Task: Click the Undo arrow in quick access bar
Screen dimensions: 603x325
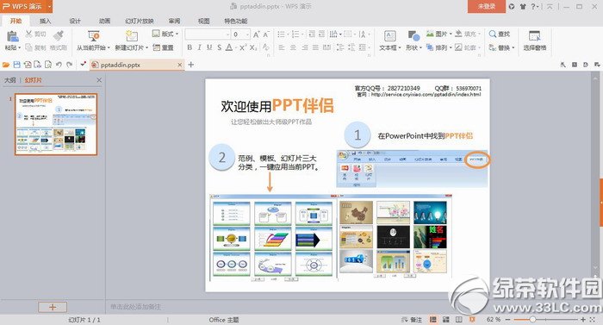Action: point(59,65)
